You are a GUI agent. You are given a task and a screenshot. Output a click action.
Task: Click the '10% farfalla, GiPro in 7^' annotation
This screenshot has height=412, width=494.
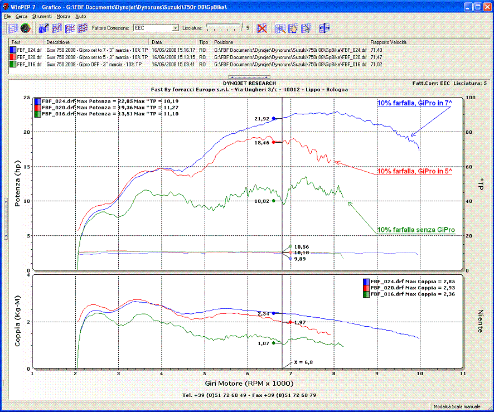click(415, 104)
